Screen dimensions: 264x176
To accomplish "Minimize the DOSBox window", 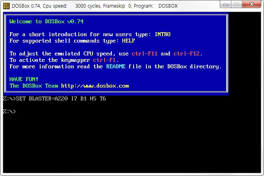I will [226, 4].
